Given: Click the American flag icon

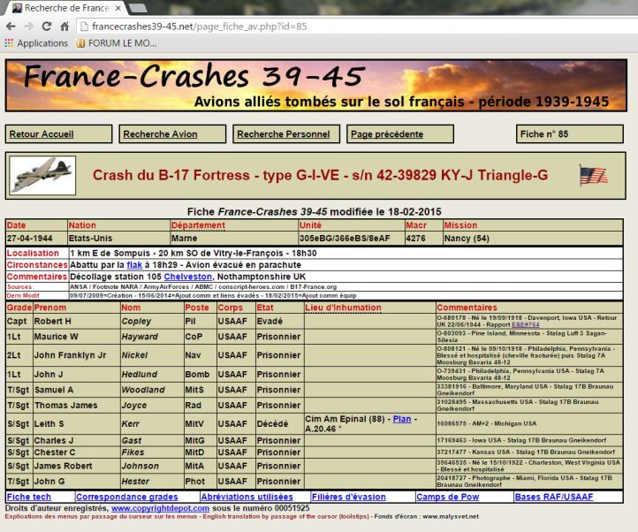Looking at the screenshot, I should (x=594, y=176).
